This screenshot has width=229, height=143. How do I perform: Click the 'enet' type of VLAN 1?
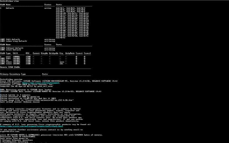[8, 57]
